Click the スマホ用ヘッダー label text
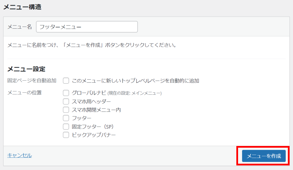 (x=91, y=101)
